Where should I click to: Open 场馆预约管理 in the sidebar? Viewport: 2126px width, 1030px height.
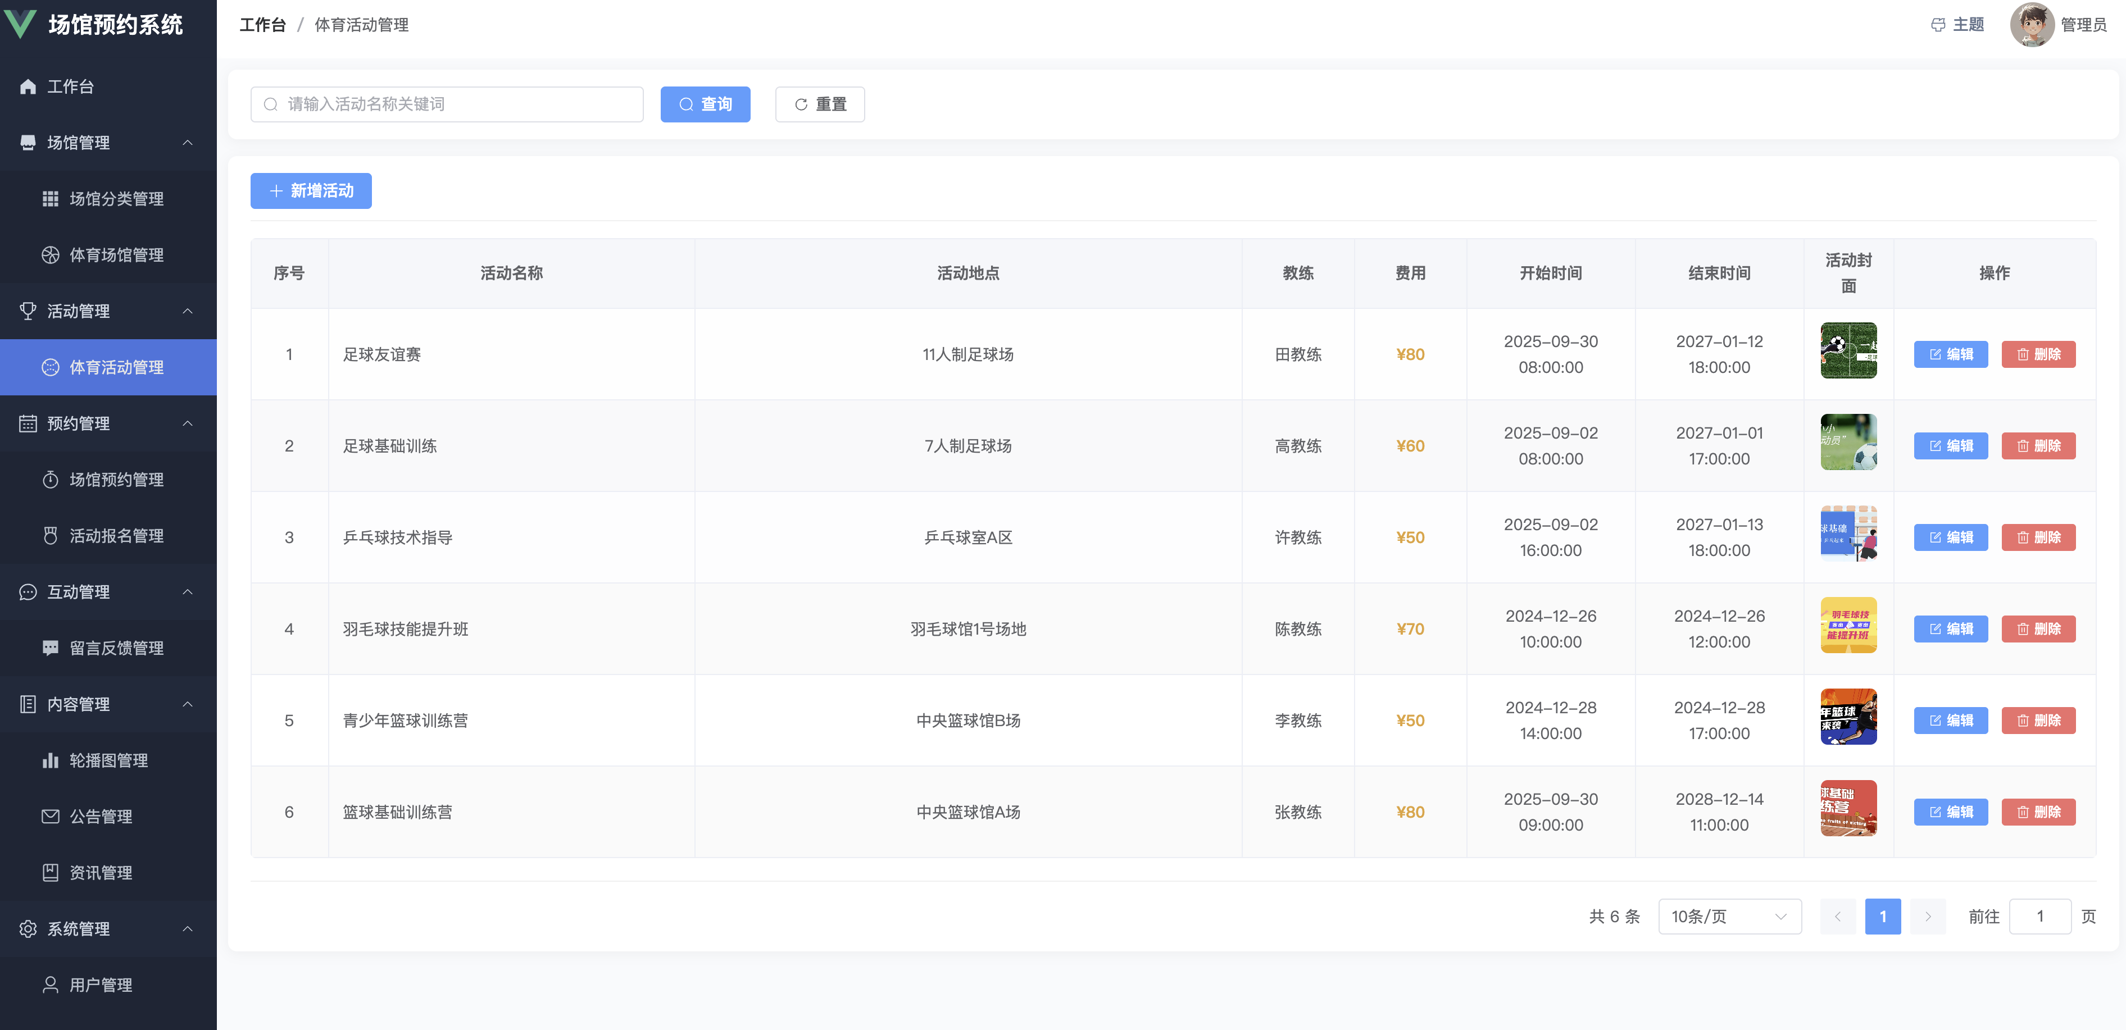[116, 479]
